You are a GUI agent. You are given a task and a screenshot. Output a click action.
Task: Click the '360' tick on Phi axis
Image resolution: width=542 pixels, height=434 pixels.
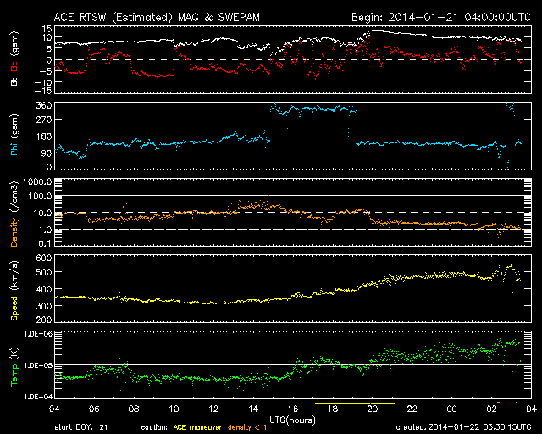[x=44, y=106]
